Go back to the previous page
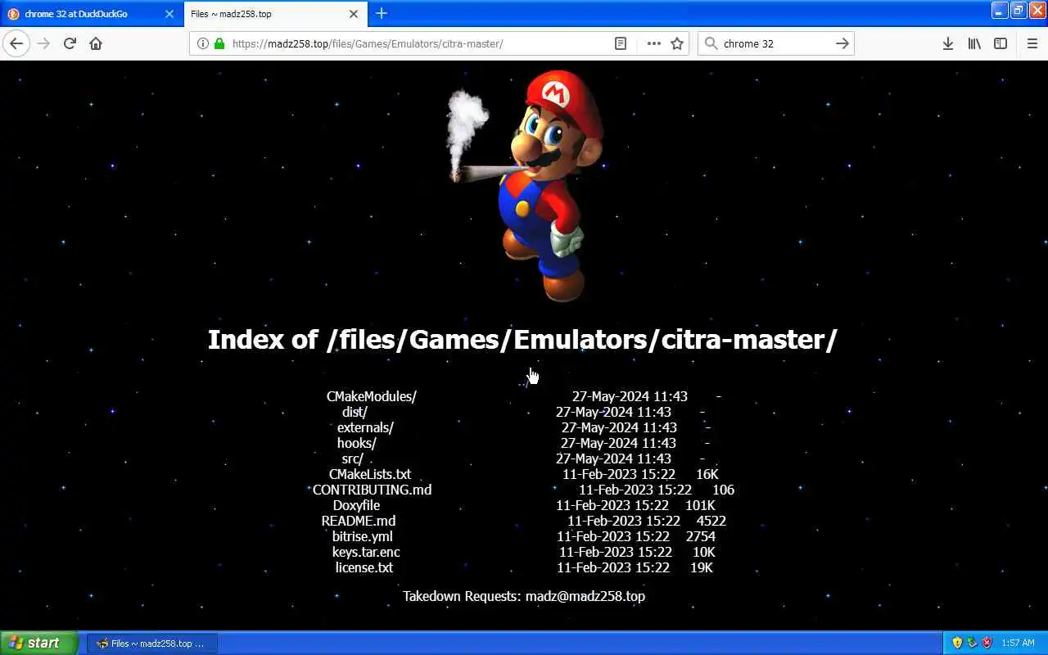This screenshot has height=655, width=1048. coord(16,43)
